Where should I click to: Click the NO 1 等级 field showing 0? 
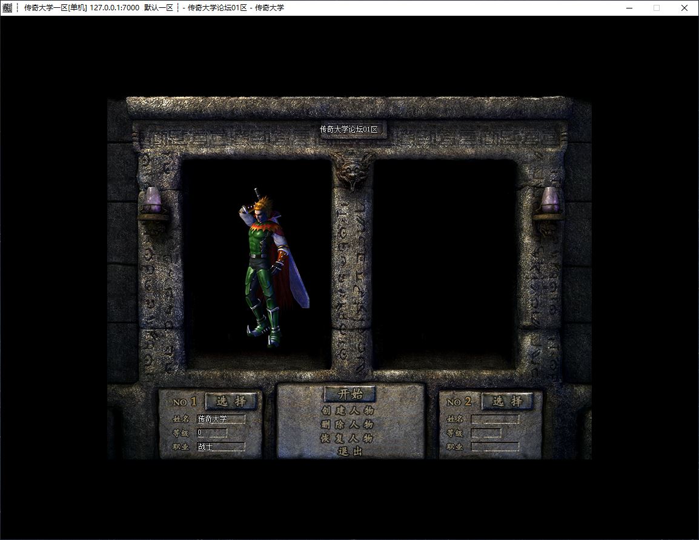[x=212, y=433]
